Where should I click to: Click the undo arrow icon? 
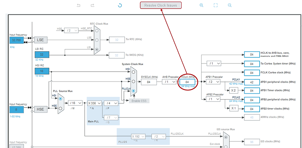click(79, 5)
